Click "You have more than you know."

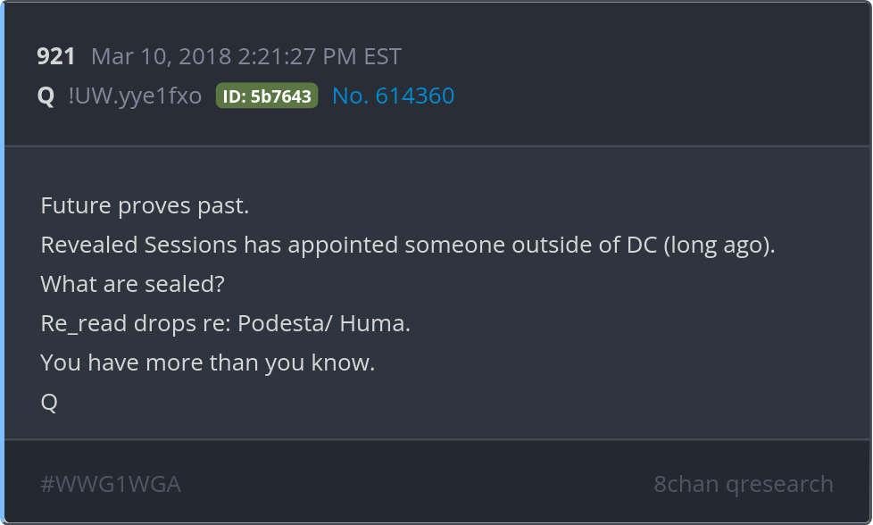click(x=208, y=363)
